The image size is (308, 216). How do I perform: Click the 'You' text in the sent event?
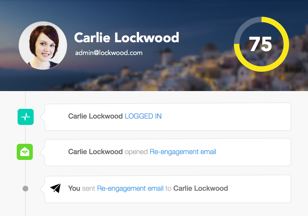pos(74,189)
